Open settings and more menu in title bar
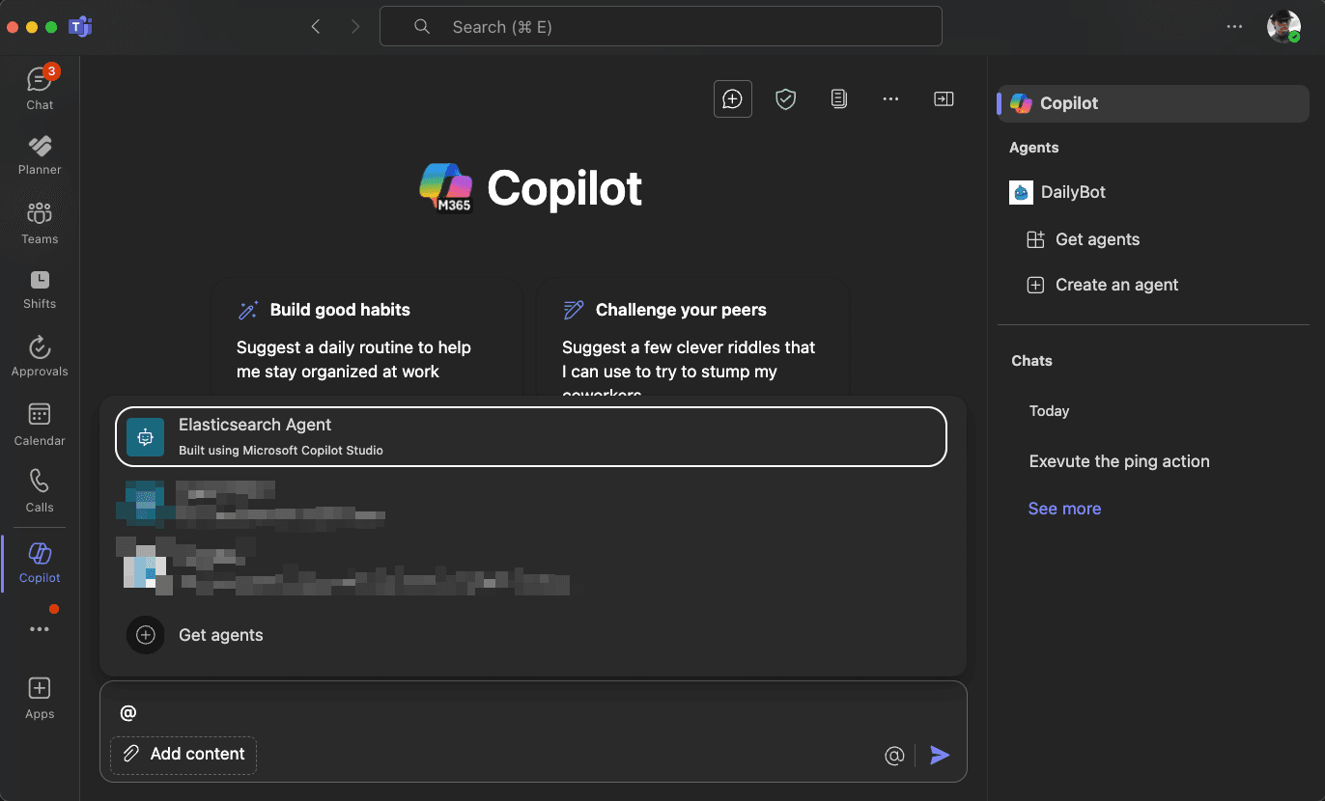This screenshot has width=1325, height=801. (x=1234, y=27)
